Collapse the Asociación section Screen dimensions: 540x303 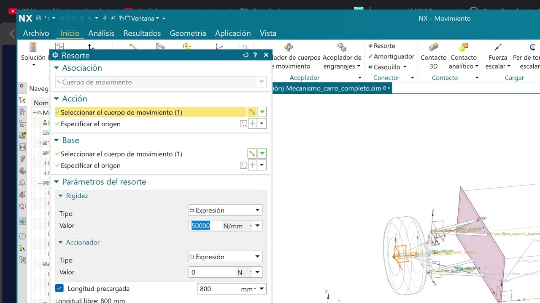[57, 68]
